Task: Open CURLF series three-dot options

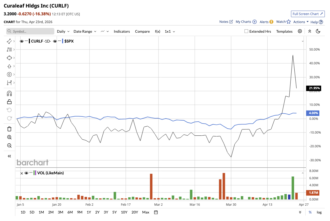Action: tap(26, 41)
